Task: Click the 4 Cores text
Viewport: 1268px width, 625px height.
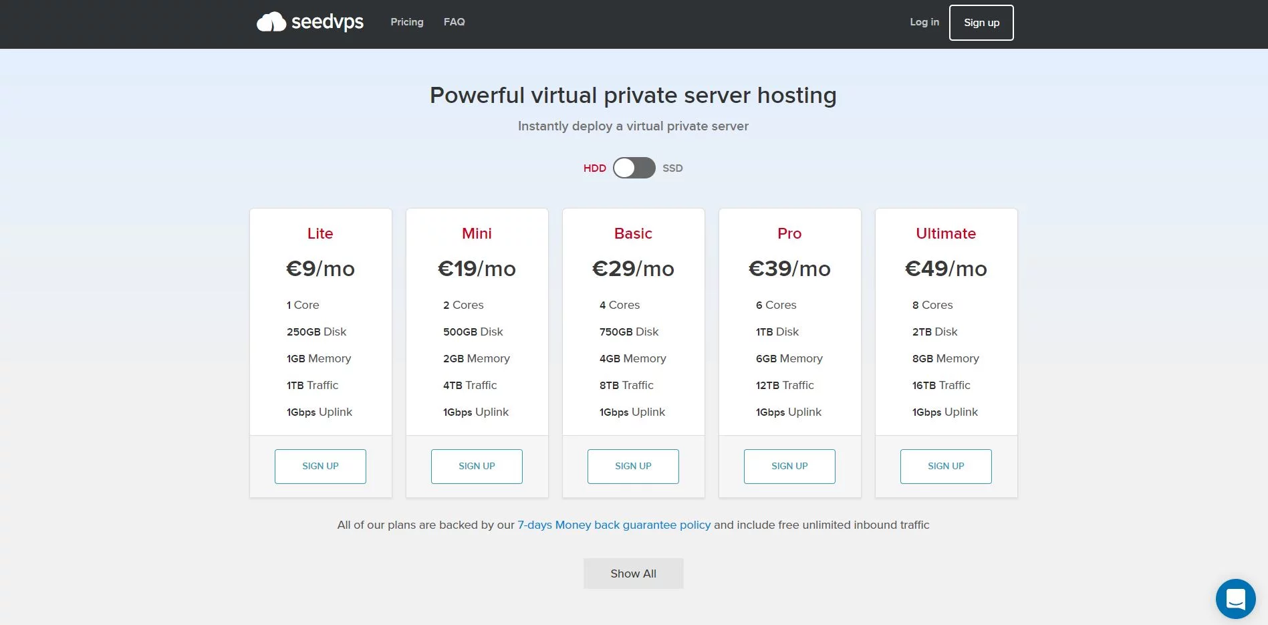Action: pos(620,305)
